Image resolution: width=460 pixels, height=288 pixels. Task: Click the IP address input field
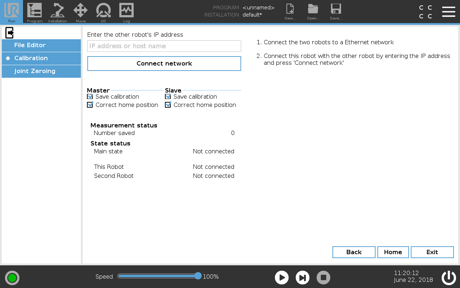pos(164,46)
